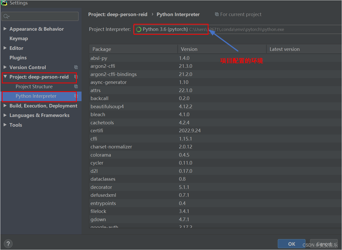
Task: Select the Keymap settings page
Action: 18,38
